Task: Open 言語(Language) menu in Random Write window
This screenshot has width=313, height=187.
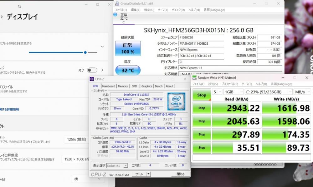Action: coord(281,84)
